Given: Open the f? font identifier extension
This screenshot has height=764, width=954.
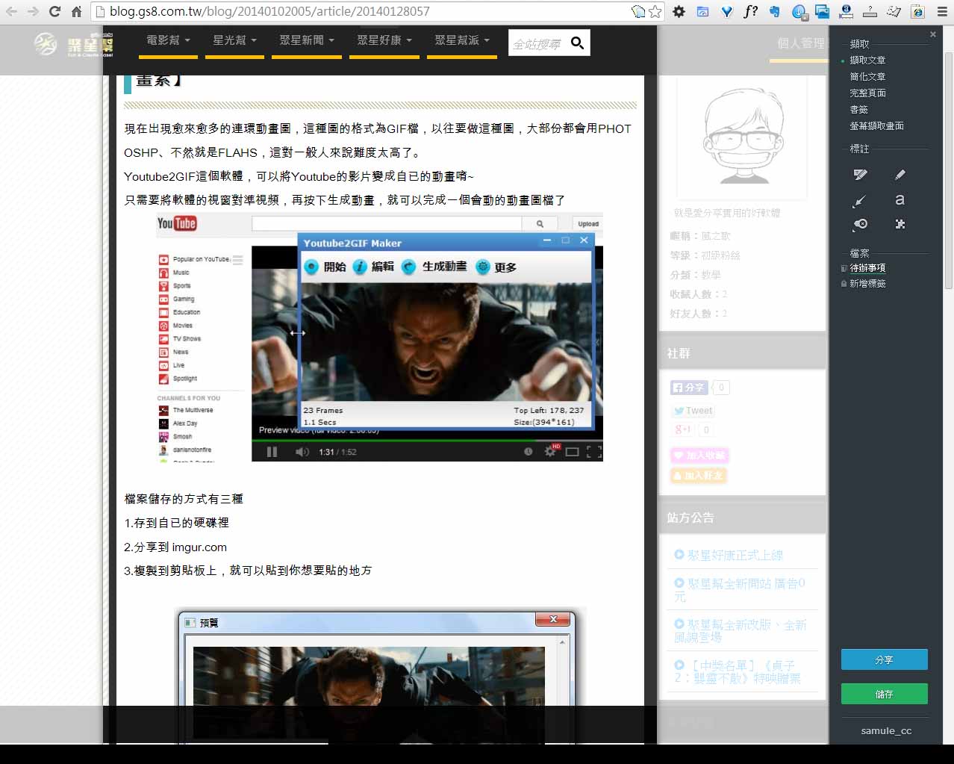Looking at the screenshot, I should click(750, 11).
